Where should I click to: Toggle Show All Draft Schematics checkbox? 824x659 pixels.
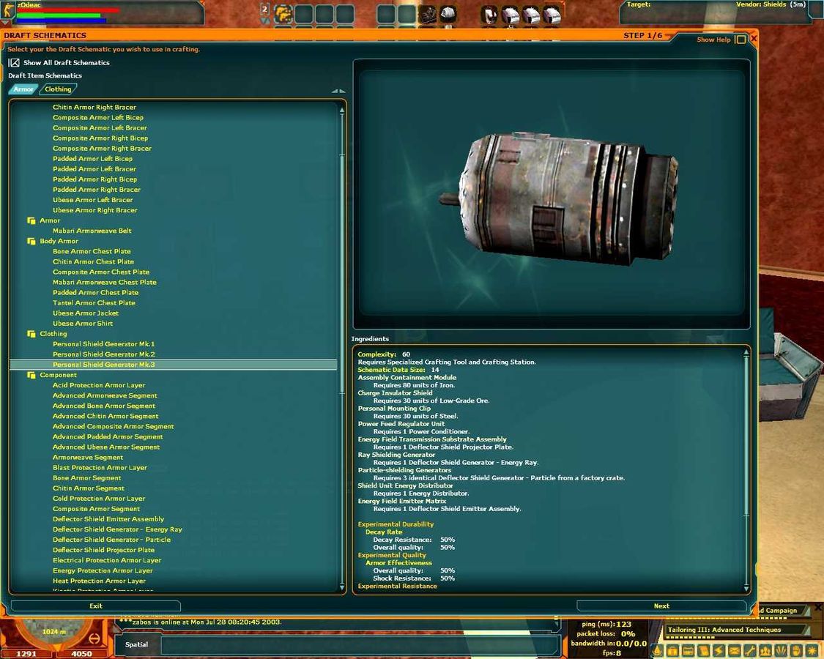pos(14,63)
